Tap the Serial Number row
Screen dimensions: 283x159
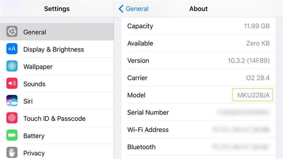pyautogui.click(x=199, y=113)
